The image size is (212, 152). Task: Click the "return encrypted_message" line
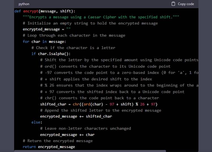[49, 147]
